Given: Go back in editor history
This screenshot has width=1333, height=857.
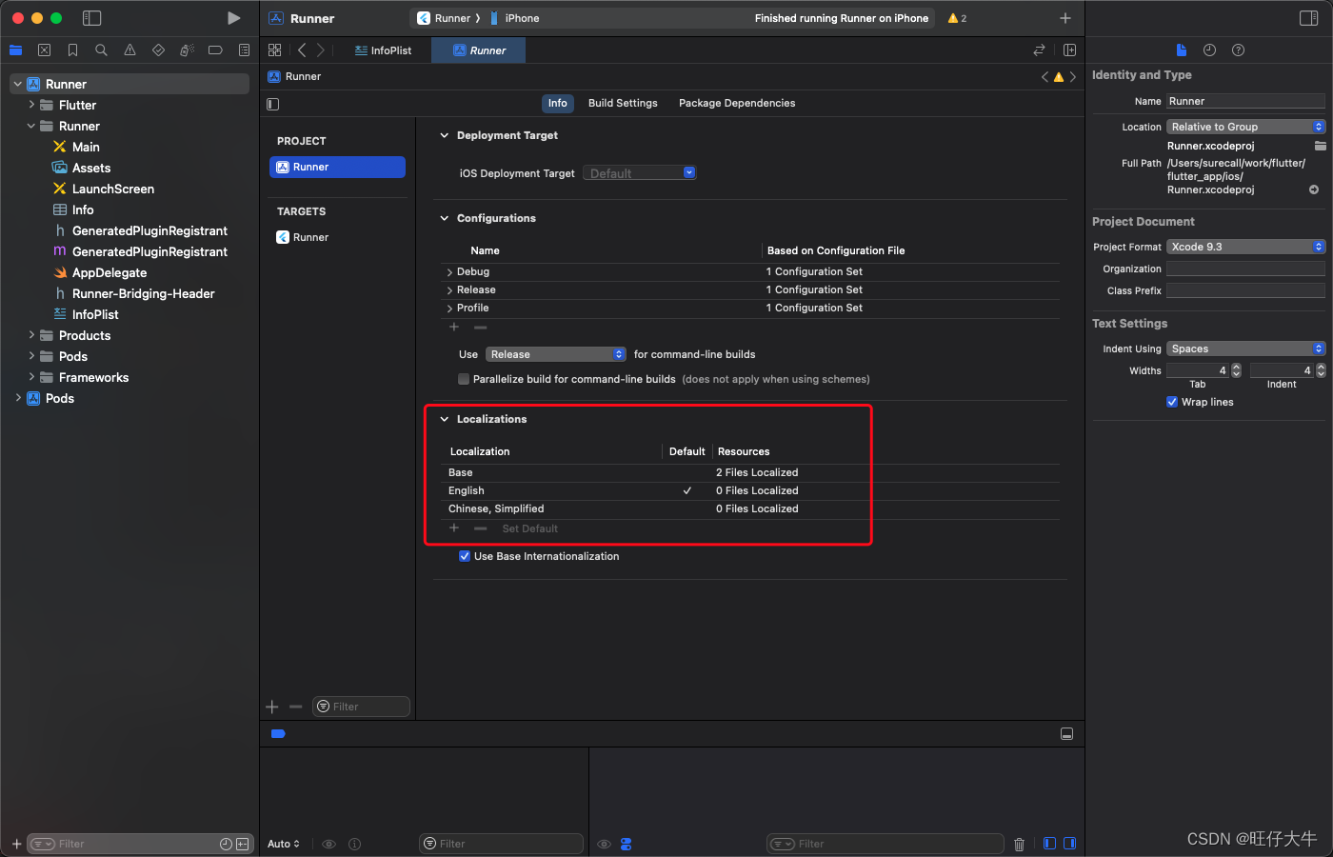Looking at the screenshot, I should [302, 50].
